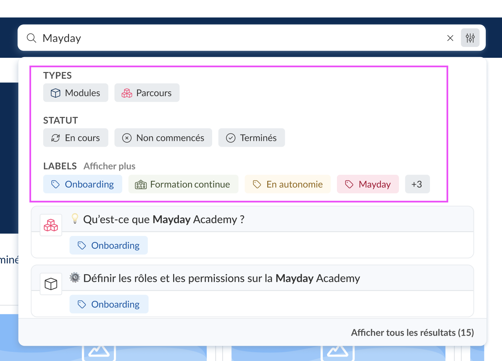Filter by Terminés status
Image resolution: width=502 pixels, height=361 pixels.
tap(251, 138)
